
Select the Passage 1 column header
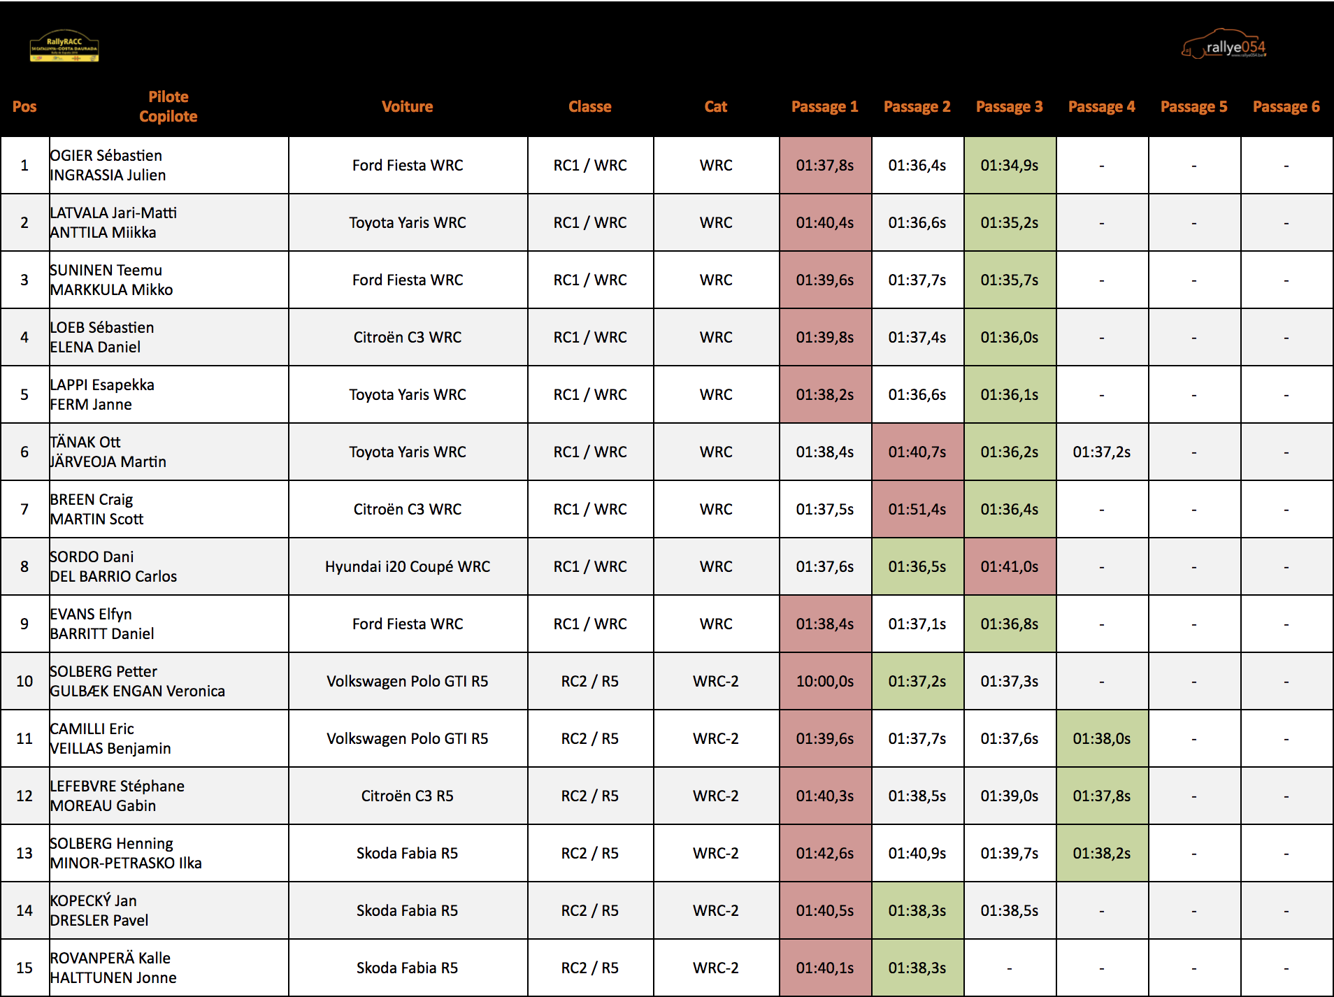coord(825,107)
